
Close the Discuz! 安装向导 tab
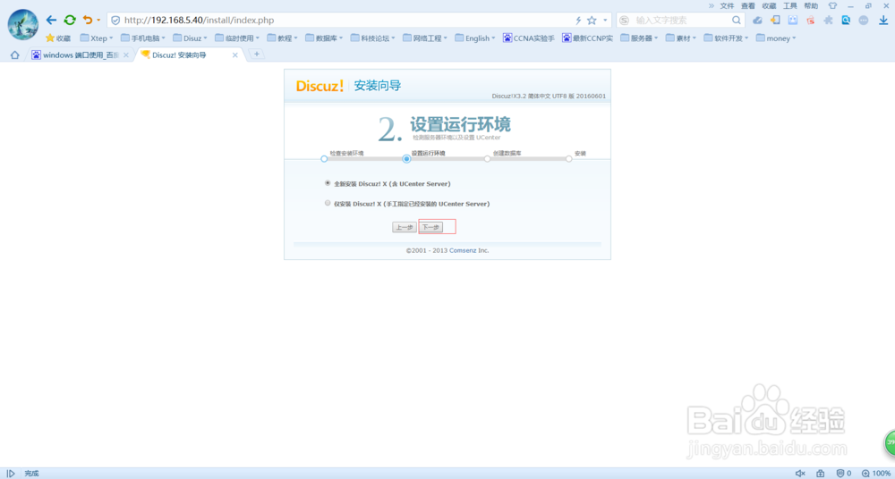click(234, 55)
